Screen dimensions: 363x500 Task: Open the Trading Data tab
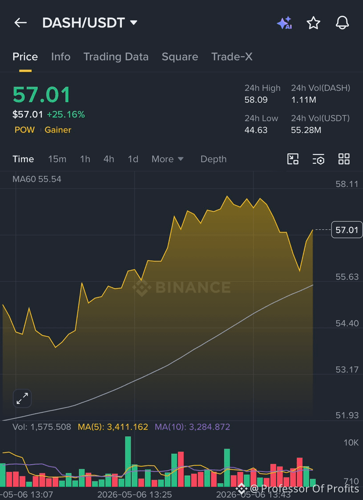coord(116,57)
